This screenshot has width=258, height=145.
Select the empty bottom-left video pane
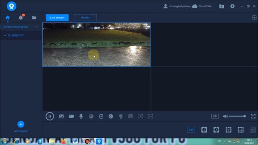coord(97,89)
